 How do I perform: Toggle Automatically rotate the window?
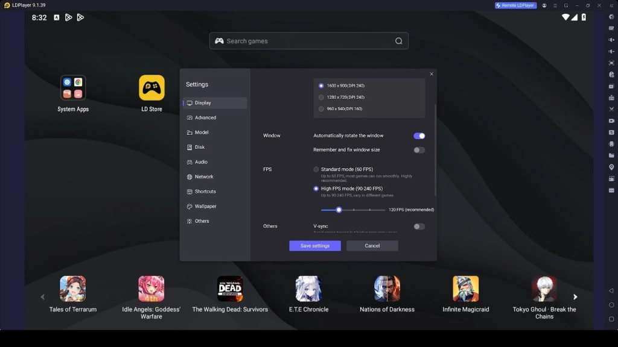419,136
